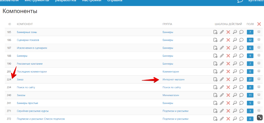Open Серийная рассылка: курсы component link
This screenshot has width=264, height=123.
pos(33,111)
